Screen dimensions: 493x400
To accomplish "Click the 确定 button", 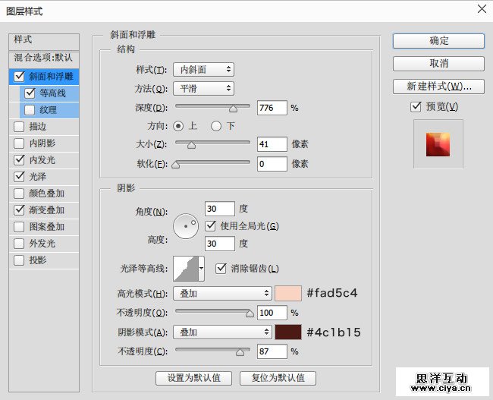I will [x=438, y=41].
